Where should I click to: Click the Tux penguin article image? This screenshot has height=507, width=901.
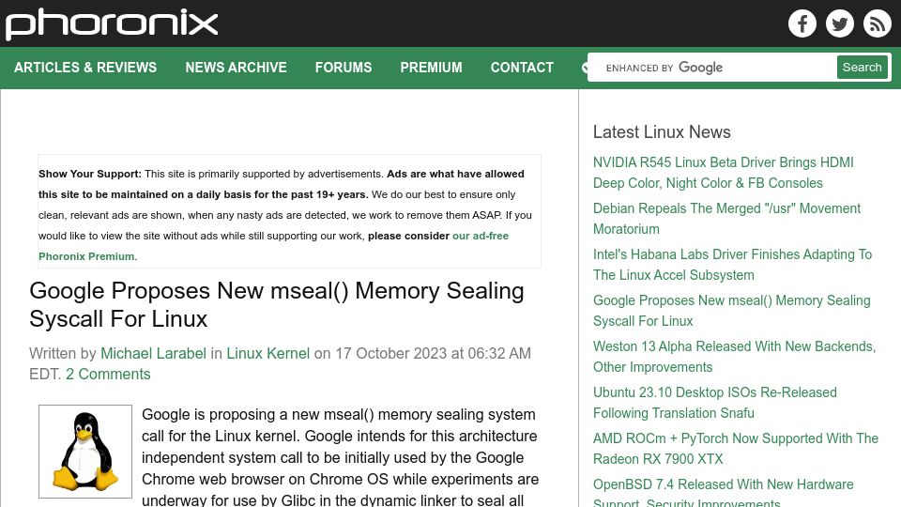pyautogui.click(x=85, y=452)
